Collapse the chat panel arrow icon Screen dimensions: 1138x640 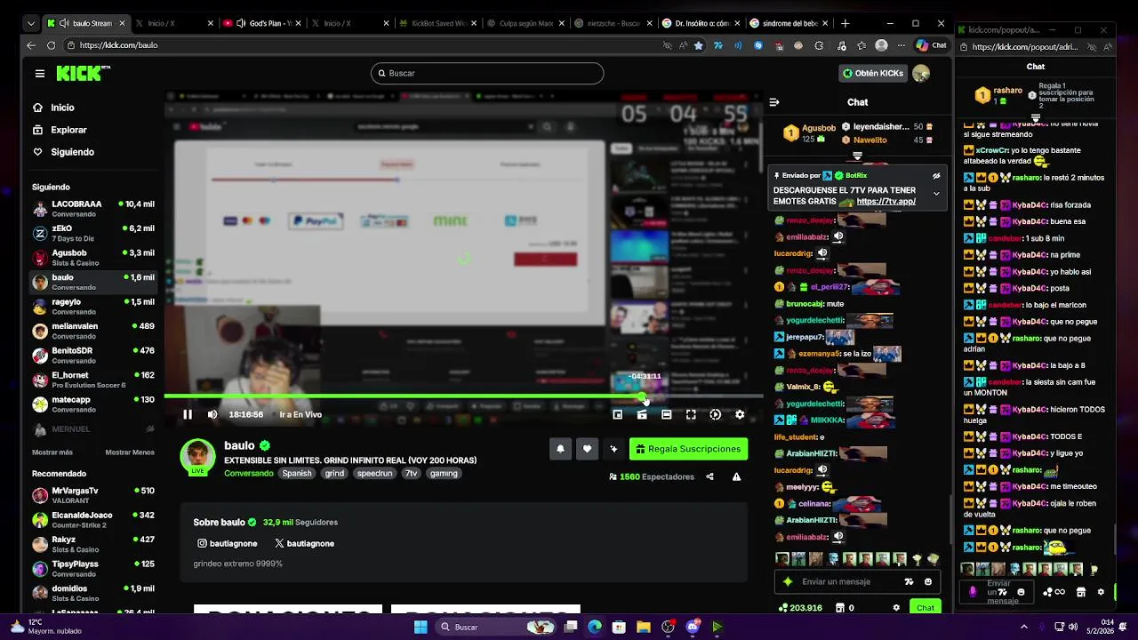[773, 102]
